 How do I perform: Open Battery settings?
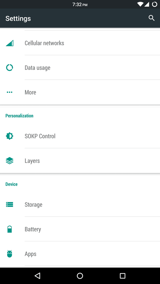pyautogui.click(x=80, y=229)
